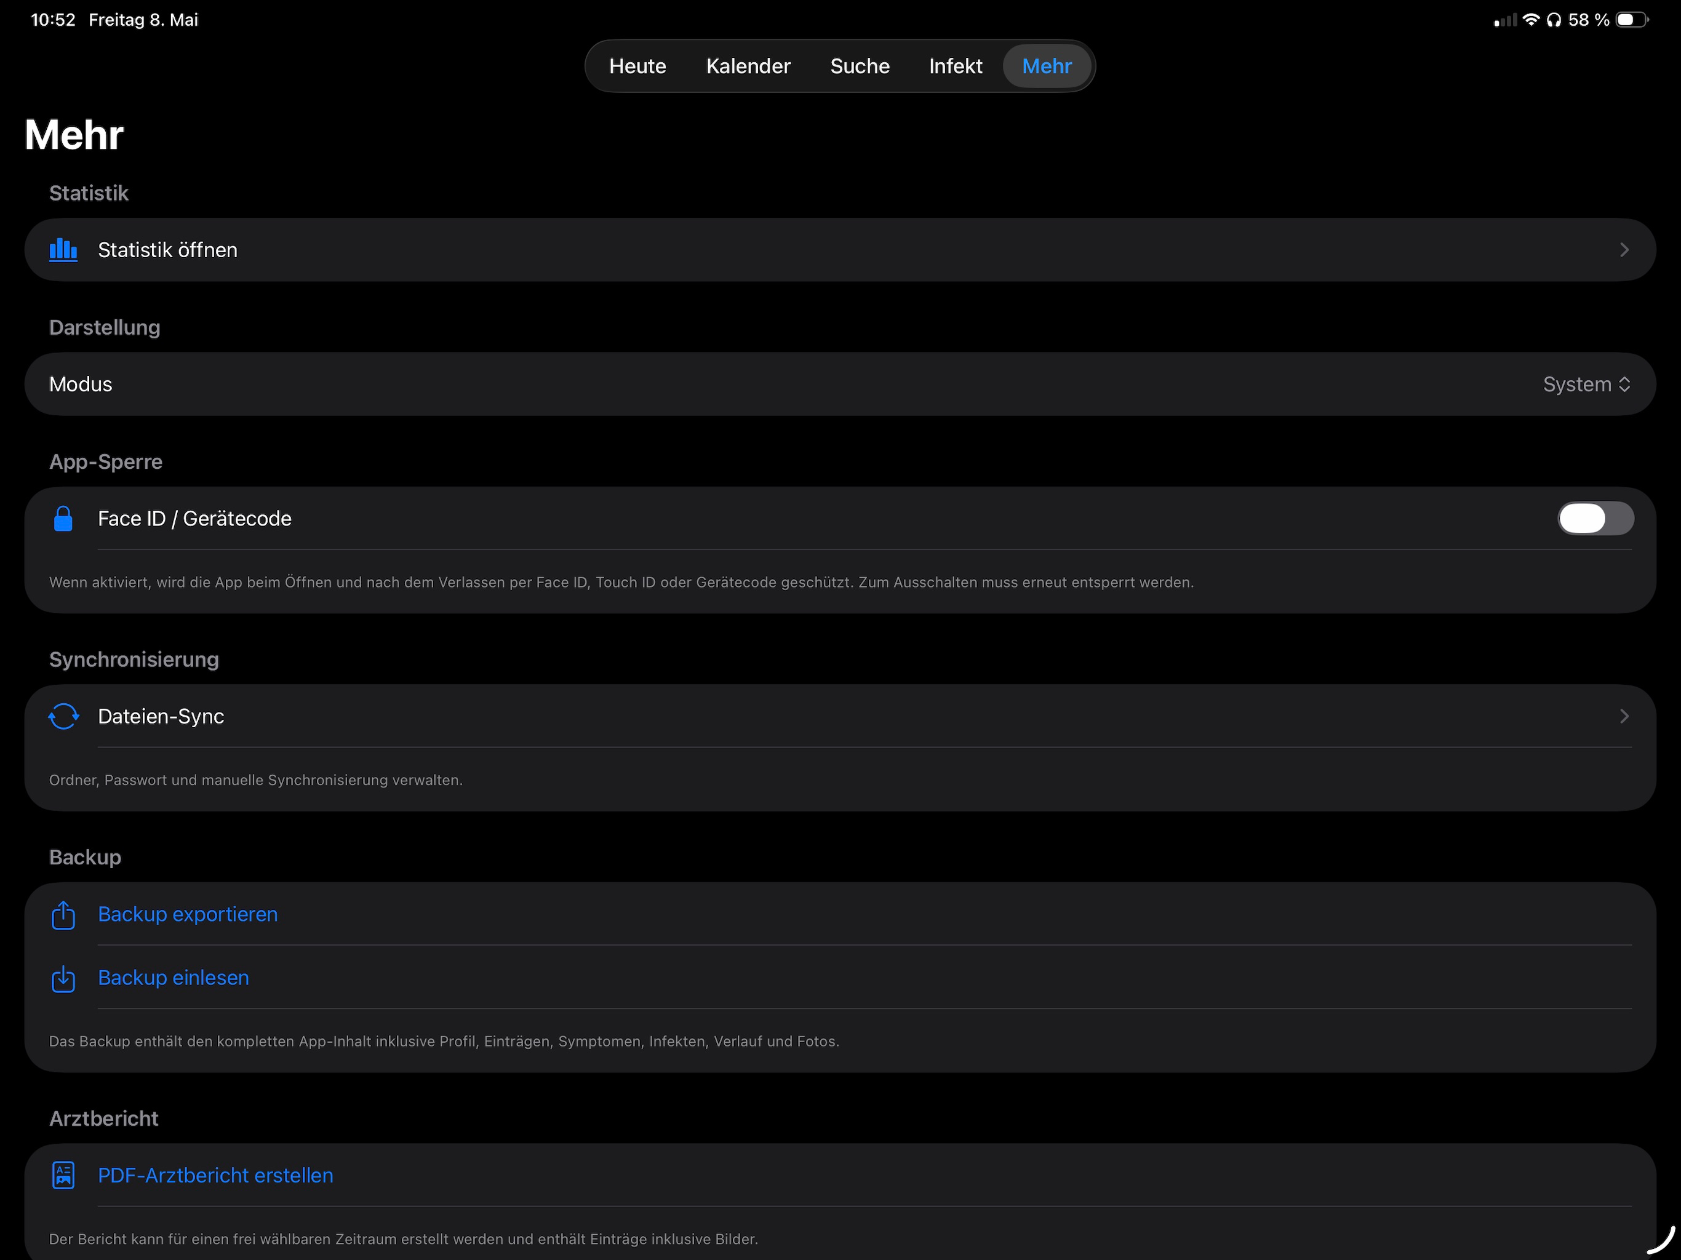Image resolution: width=1681 pixels, height=1260 pixels.
Task: Click the Dateien-Sync circular arrows icon
Action: point(63,716)
